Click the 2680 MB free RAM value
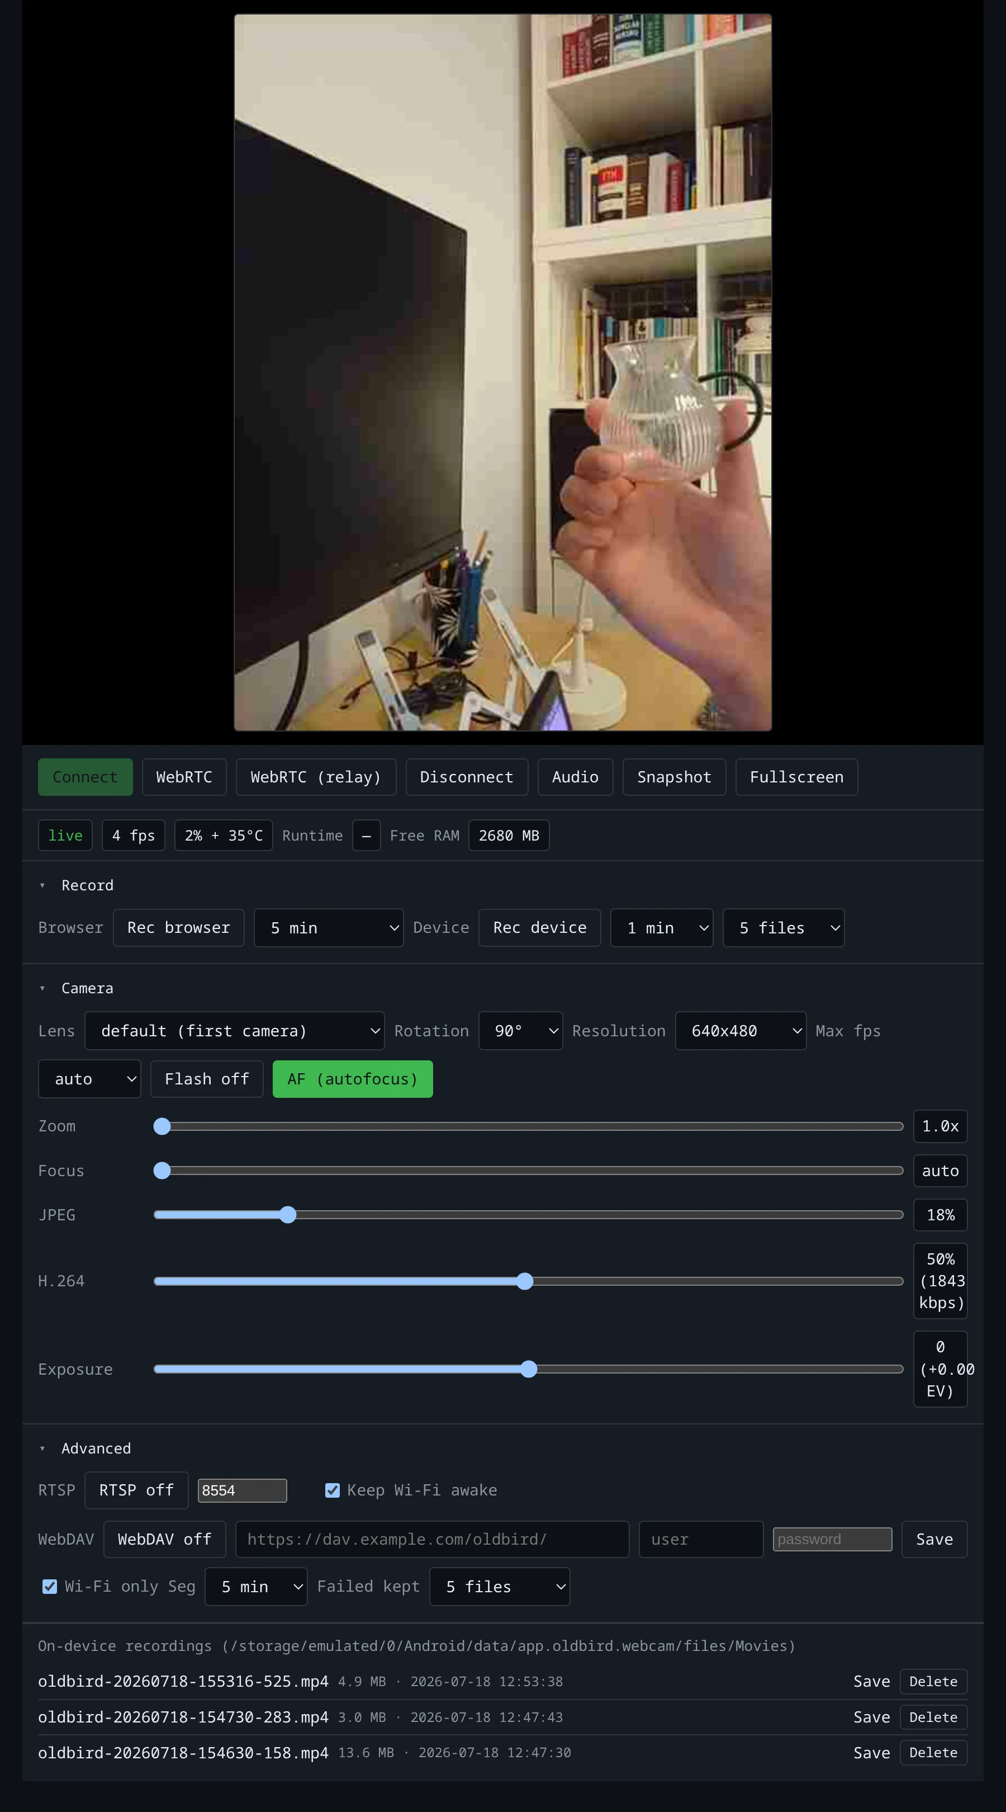The height and width of the screenshot is (1812, 1006). pyautogui.click(x=509, y=835)
